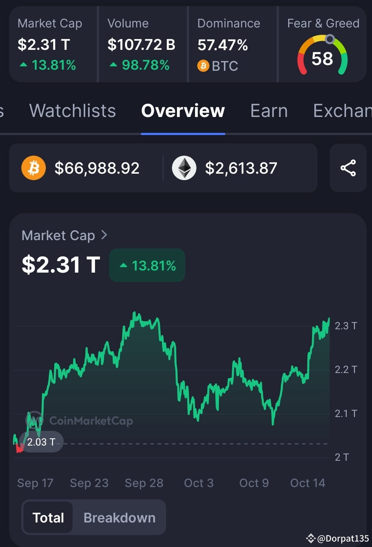Keep chart on Total view
The image size is (372, 547).
[x=48, y=517]
